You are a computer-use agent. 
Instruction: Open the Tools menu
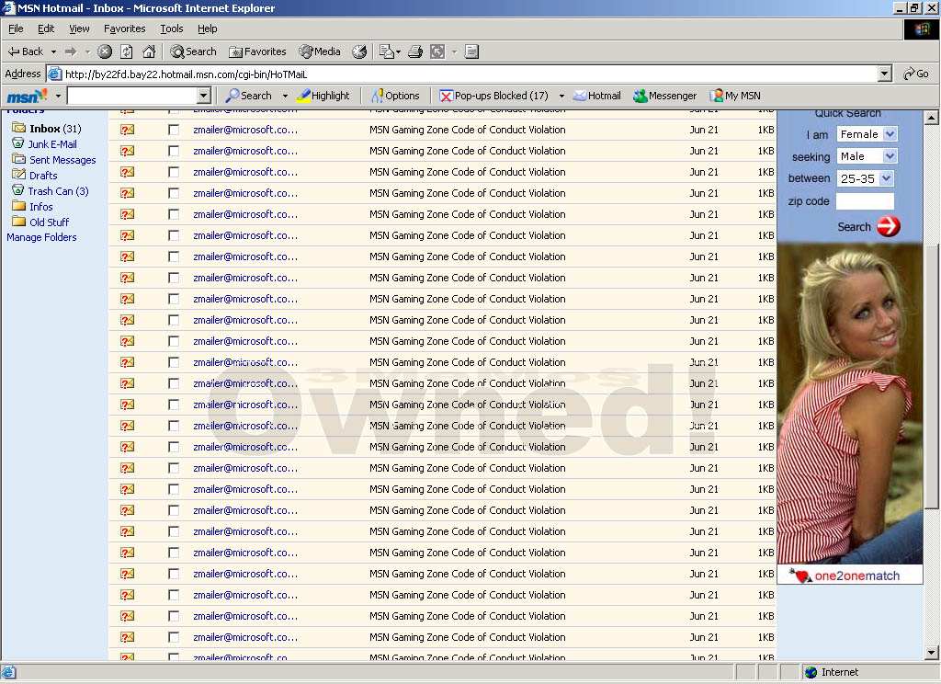click(x=172, y=28)
